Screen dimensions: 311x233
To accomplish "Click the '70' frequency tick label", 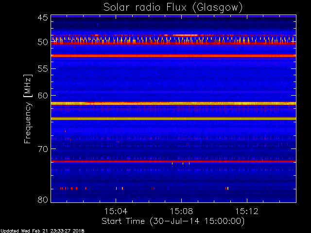I will pyautogui.click(x=43, y=149).
